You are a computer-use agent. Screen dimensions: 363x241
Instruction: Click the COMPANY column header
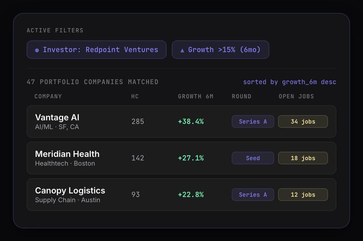(x=48, y=96)
